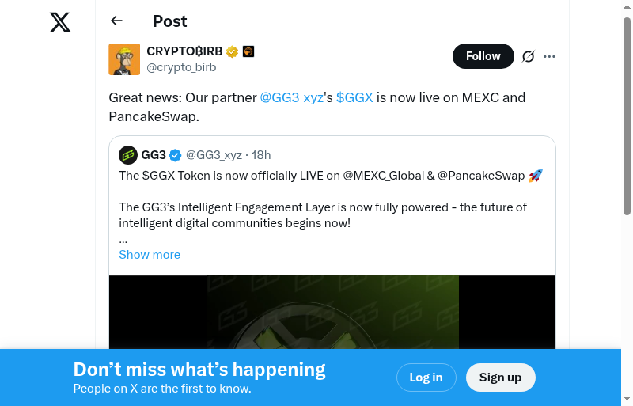Click the quoted post's media thumbnail
The height and width of the screenshot is (406, 633).
point(332,312)
